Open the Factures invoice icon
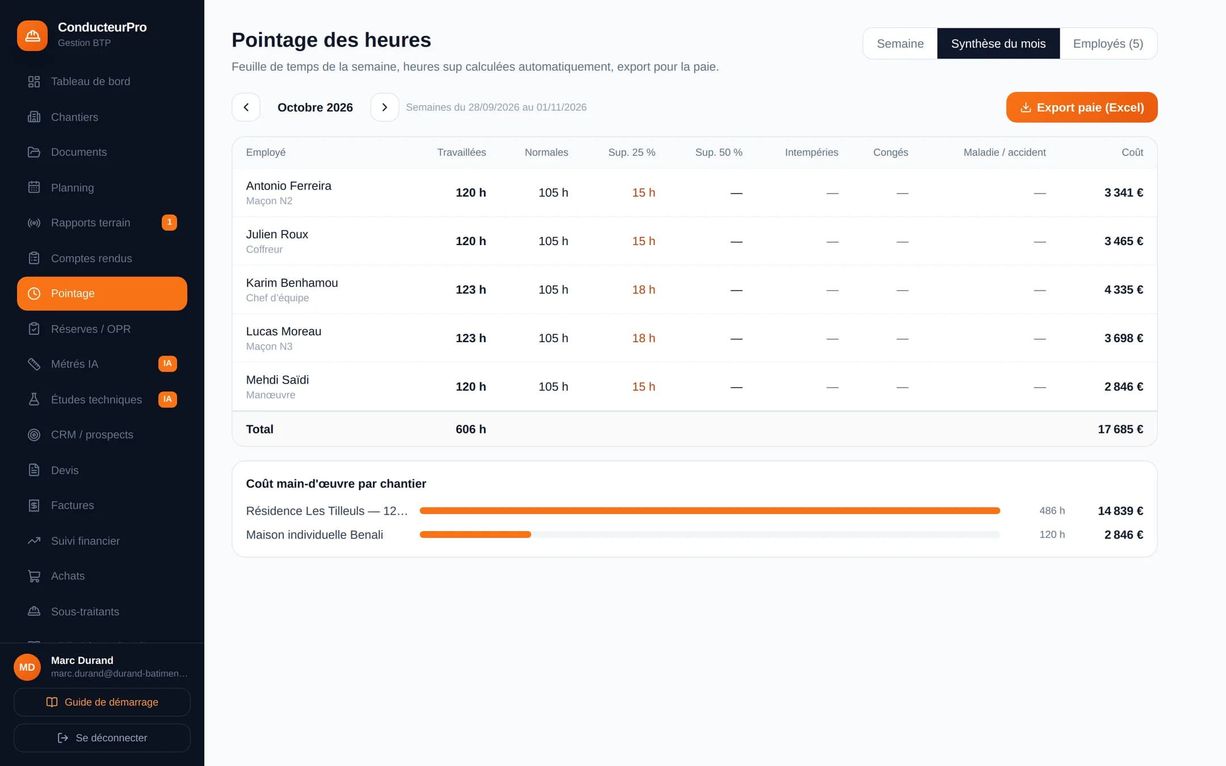This screenshot has width=1226, height=766. pos(34,506)
